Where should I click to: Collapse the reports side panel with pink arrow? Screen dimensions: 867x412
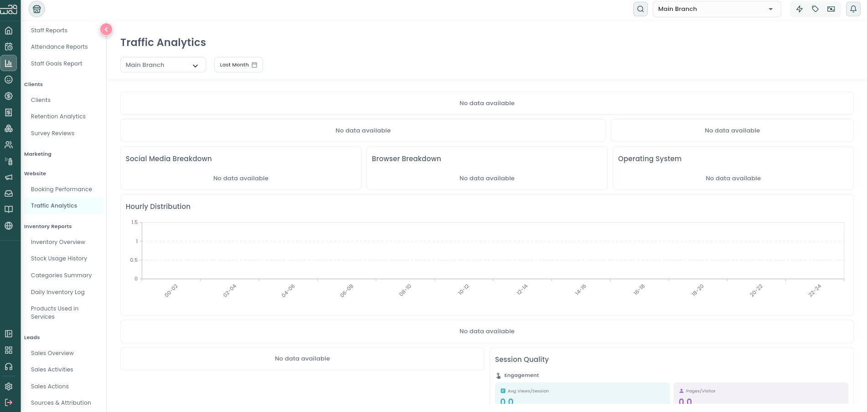[x=106, y=30]
